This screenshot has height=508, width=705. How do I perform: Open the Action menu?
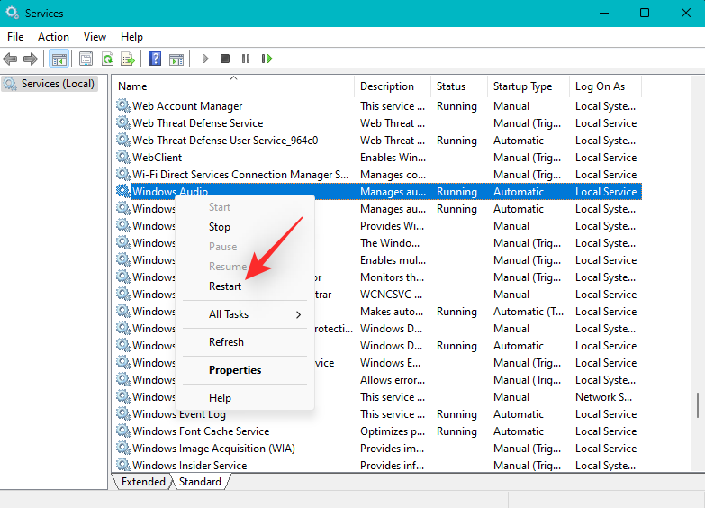pos(53,37)
